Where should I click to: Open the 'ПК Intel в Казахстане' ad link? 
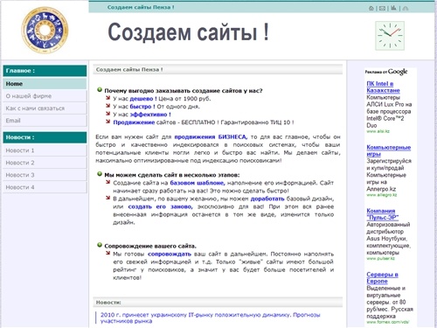[x=383, y=87]
